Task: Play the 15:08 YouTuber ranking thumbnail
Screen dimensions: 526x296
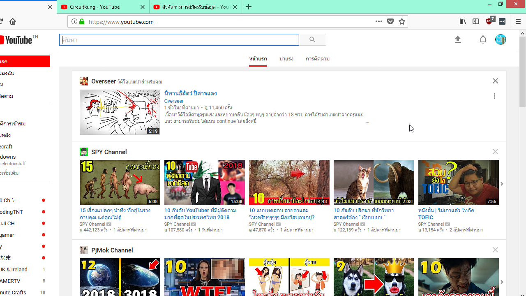Action: (205, 183)
